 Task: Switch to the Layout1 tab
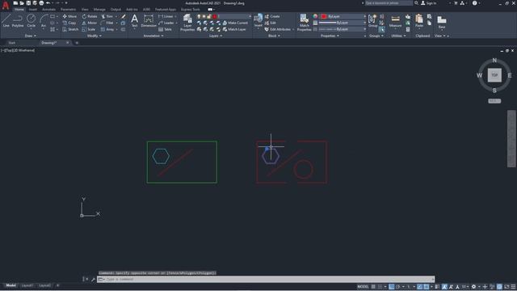27,285
